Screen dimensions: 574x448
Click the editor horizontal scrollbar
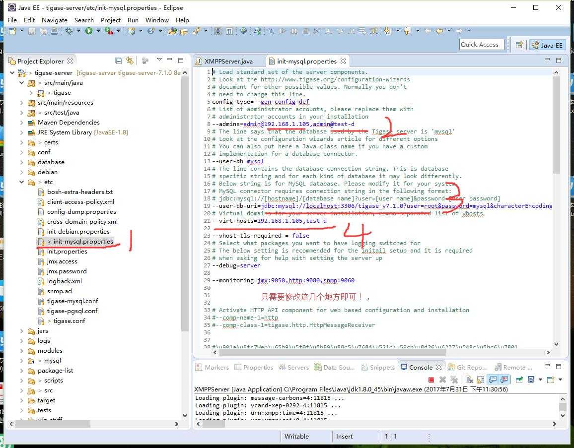pyautogui.click(x=332, y=353)
